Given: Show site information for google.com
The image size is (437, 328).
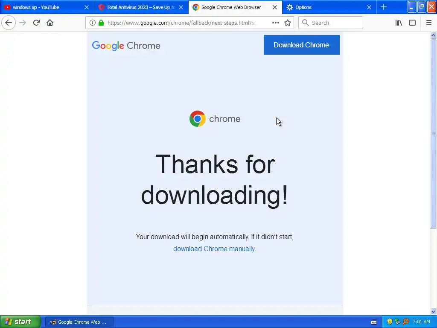Looking at the screenshot, I should (93, 23).
